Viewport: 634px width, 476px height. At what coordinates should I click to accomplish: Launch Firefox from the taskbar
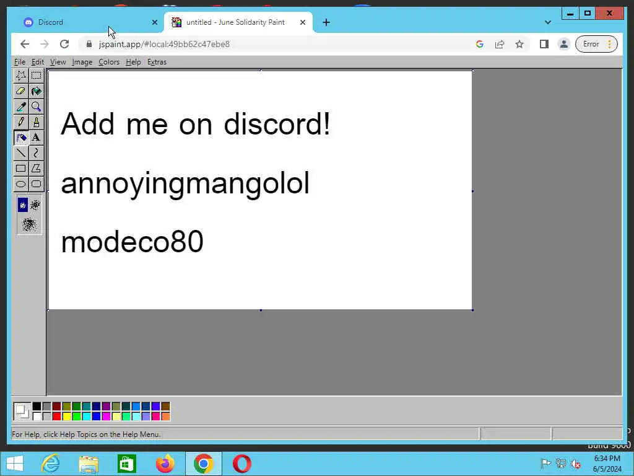pyautogui.click(x=165, y=464)
